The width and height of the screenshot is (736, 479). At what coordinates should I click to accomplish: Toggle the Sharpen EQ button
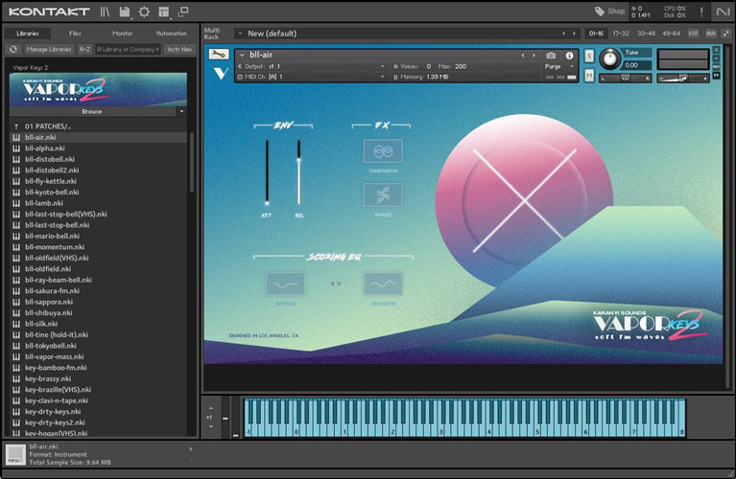(x=383, y=284)
